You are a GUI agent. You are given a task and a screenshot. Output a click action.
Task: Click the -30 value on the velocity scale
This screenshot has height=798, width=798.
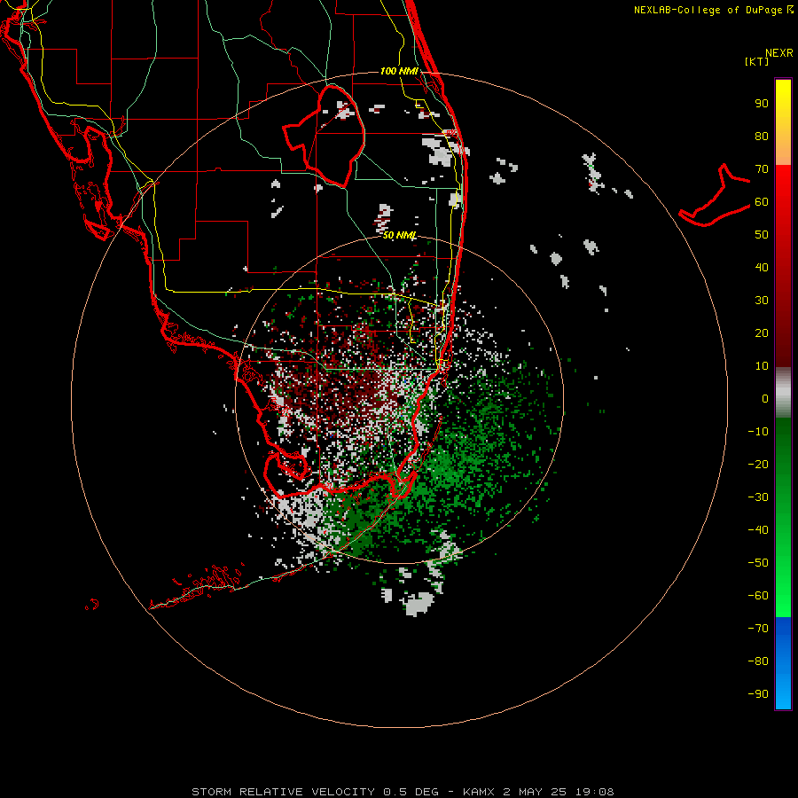[758, 497]
